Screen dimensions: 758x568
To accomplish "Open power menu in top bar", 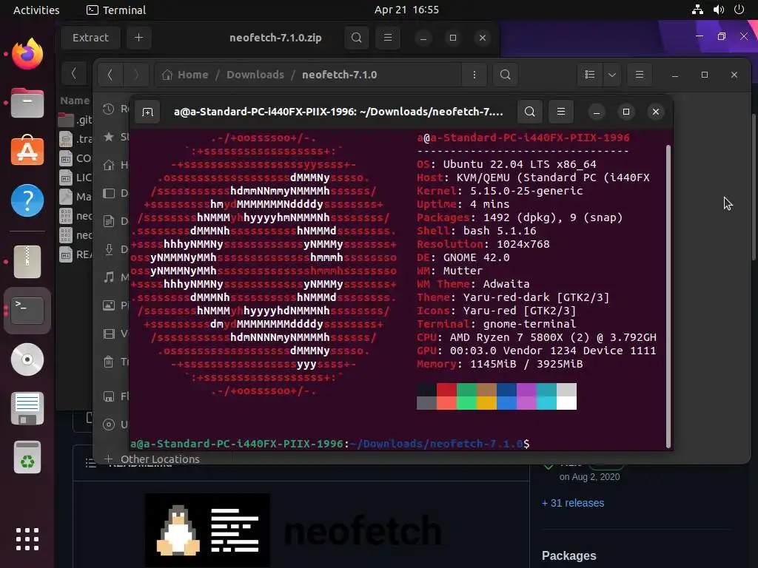I will tap(739, 10).
